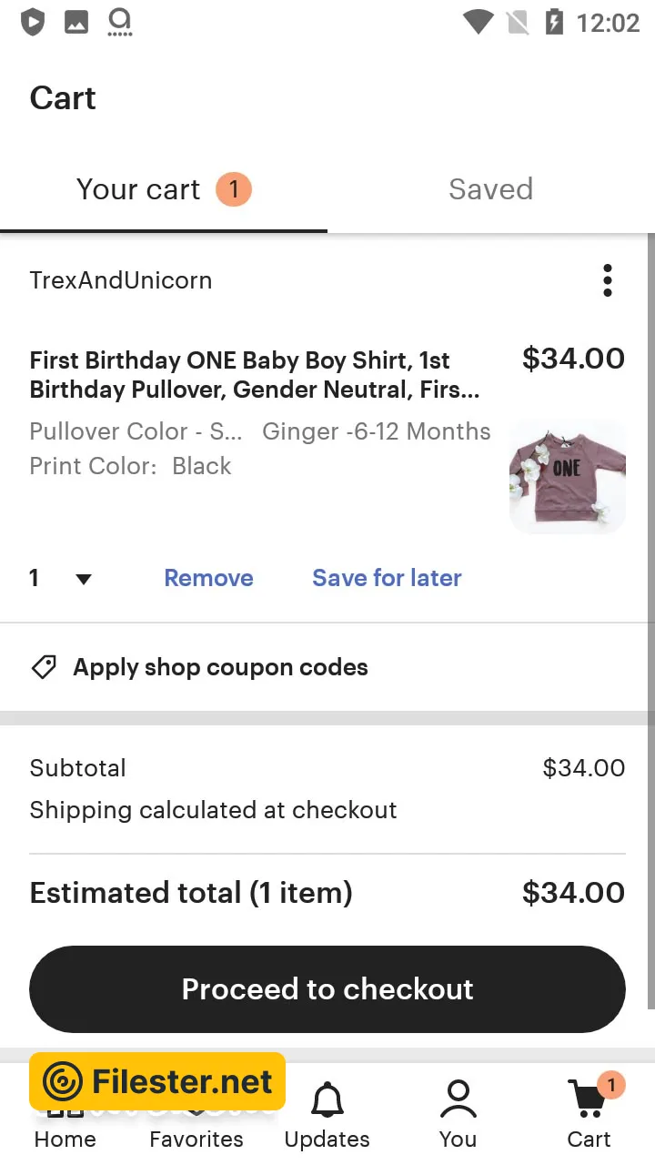Open the quantity dropdown arrow

[83, 579]
